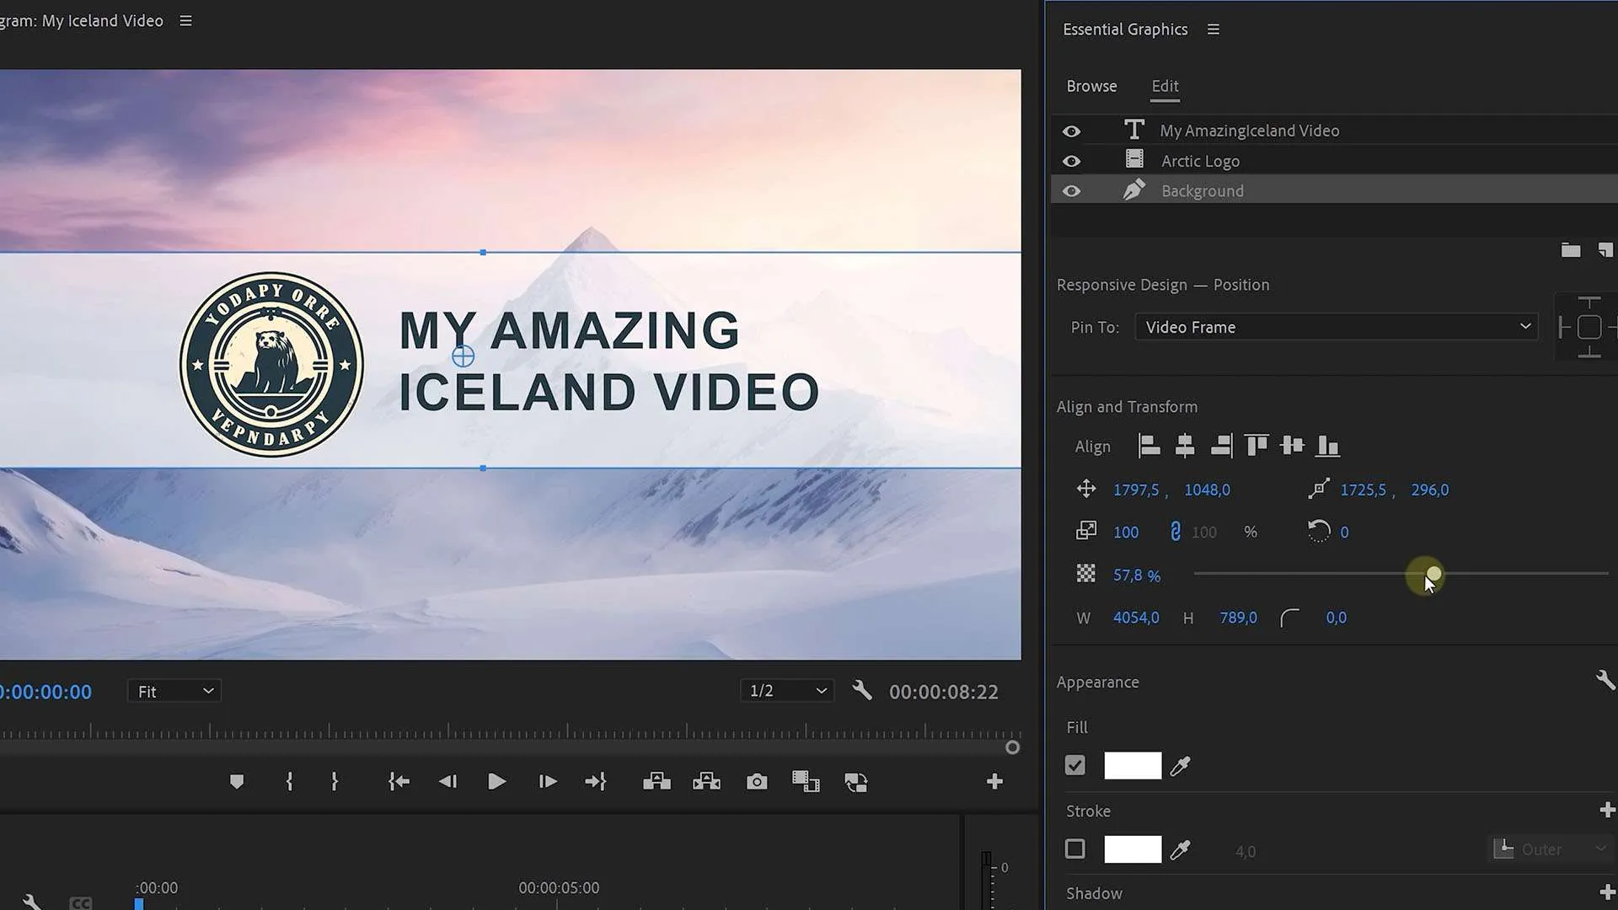1618x910 pixels.
Task: Uncheck the Fill checkbox
Action: pyautogui.click(x=1075, y=766)
